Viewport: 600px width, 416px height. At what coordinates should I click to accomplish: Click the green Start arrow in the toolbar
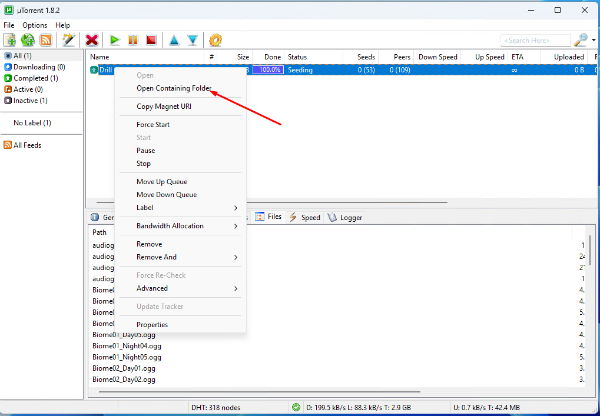click(x=115, y=40)
